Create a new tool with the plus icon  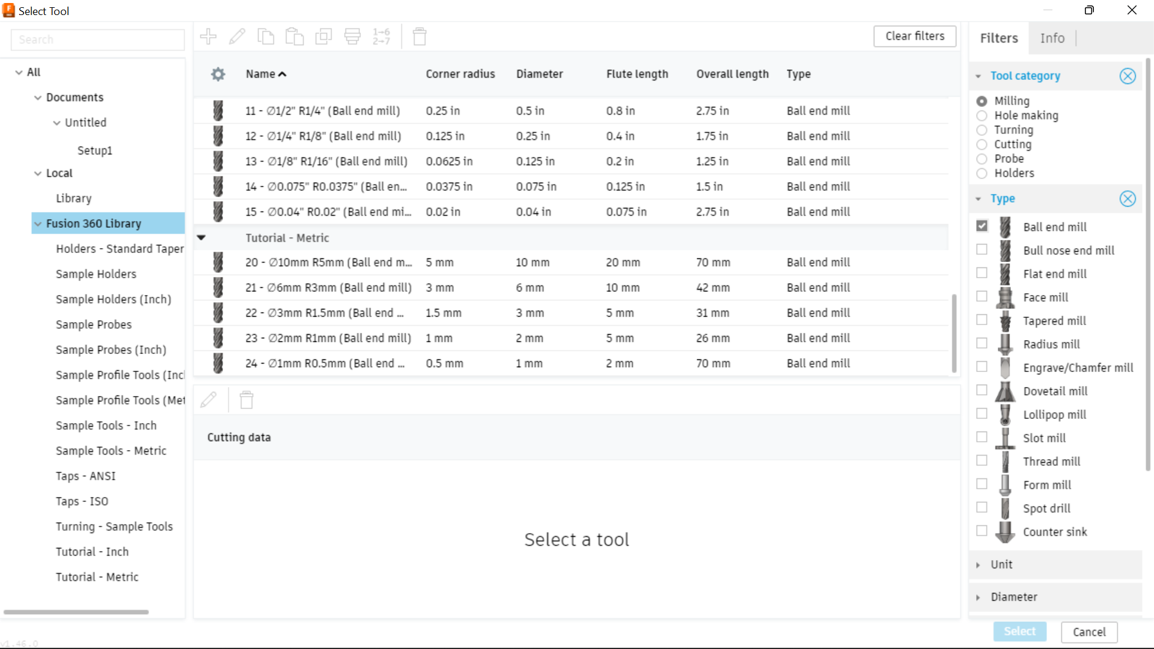pos(208,36)
